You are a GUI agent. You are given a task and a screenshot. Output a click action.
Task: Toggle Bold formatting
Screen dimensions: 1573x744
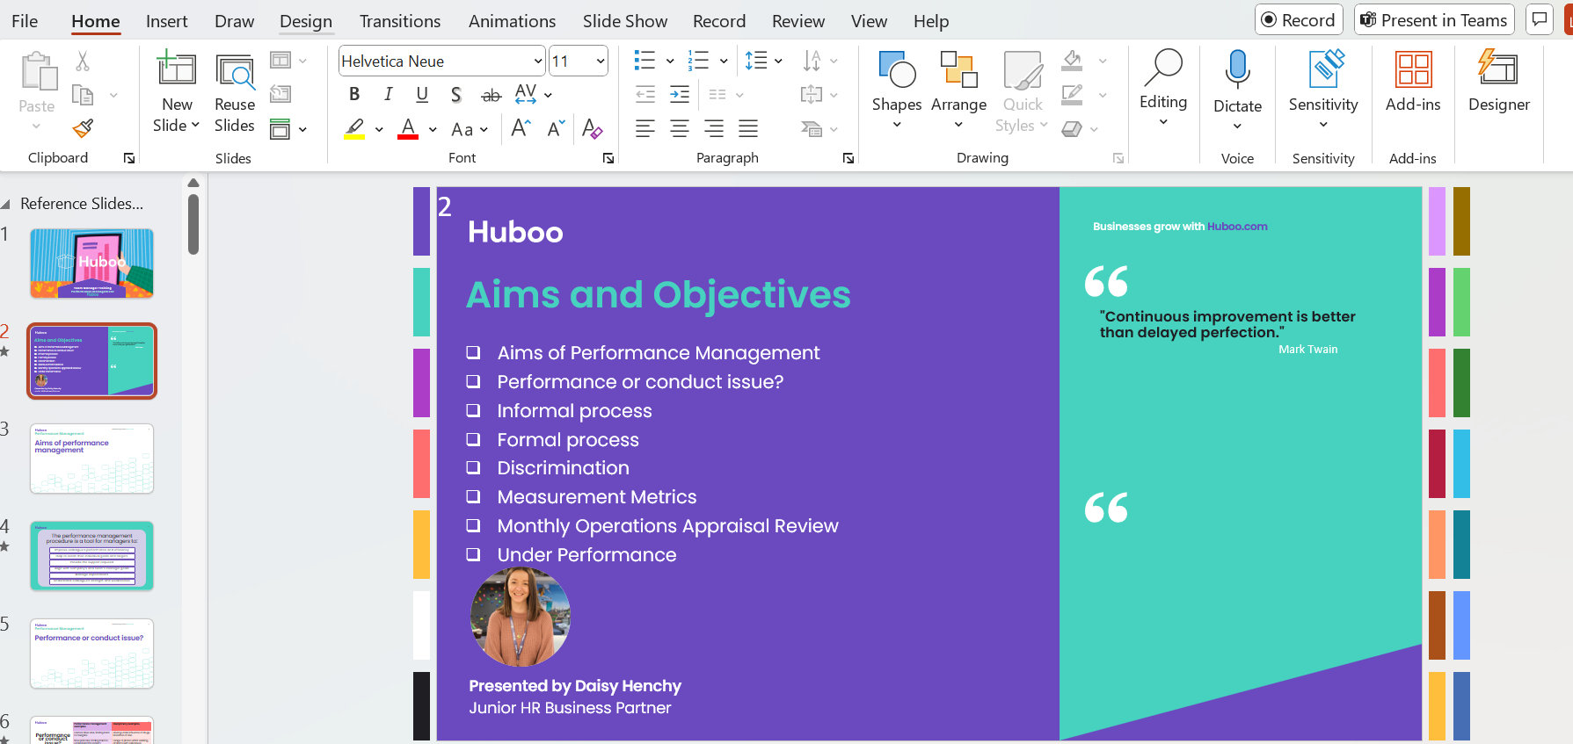(x=354, y=94)
